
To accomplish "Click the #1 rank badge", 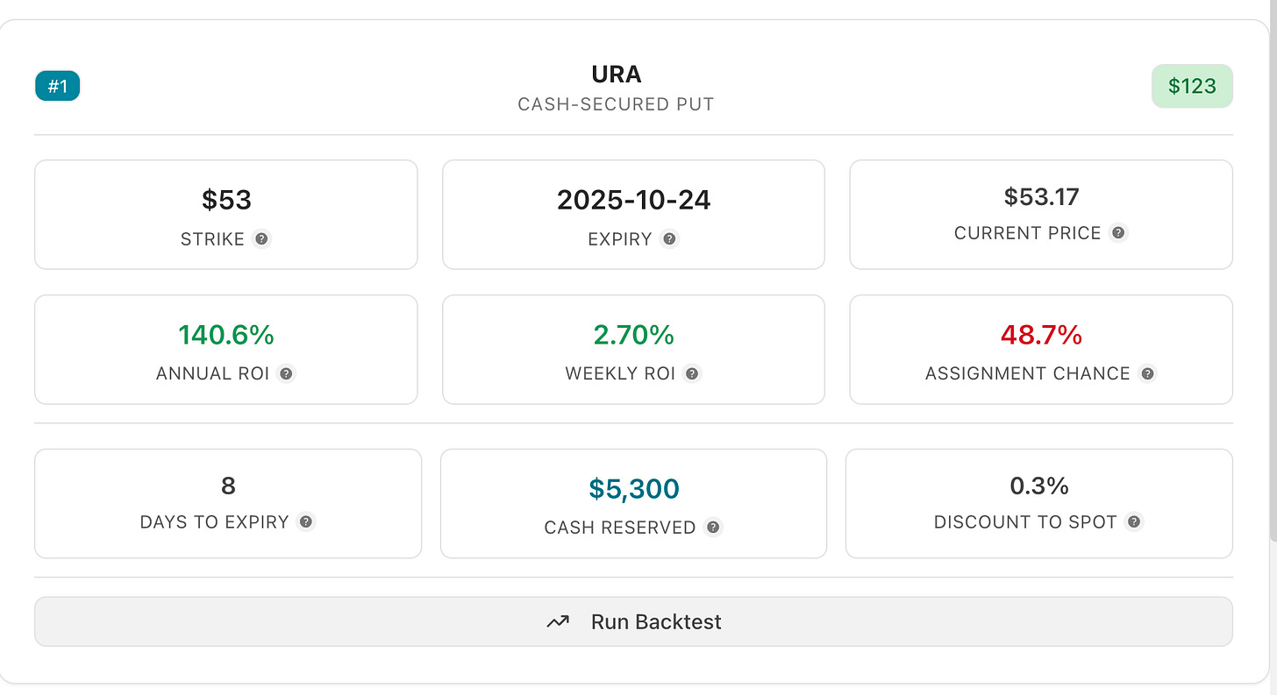I will pos(58,86).
